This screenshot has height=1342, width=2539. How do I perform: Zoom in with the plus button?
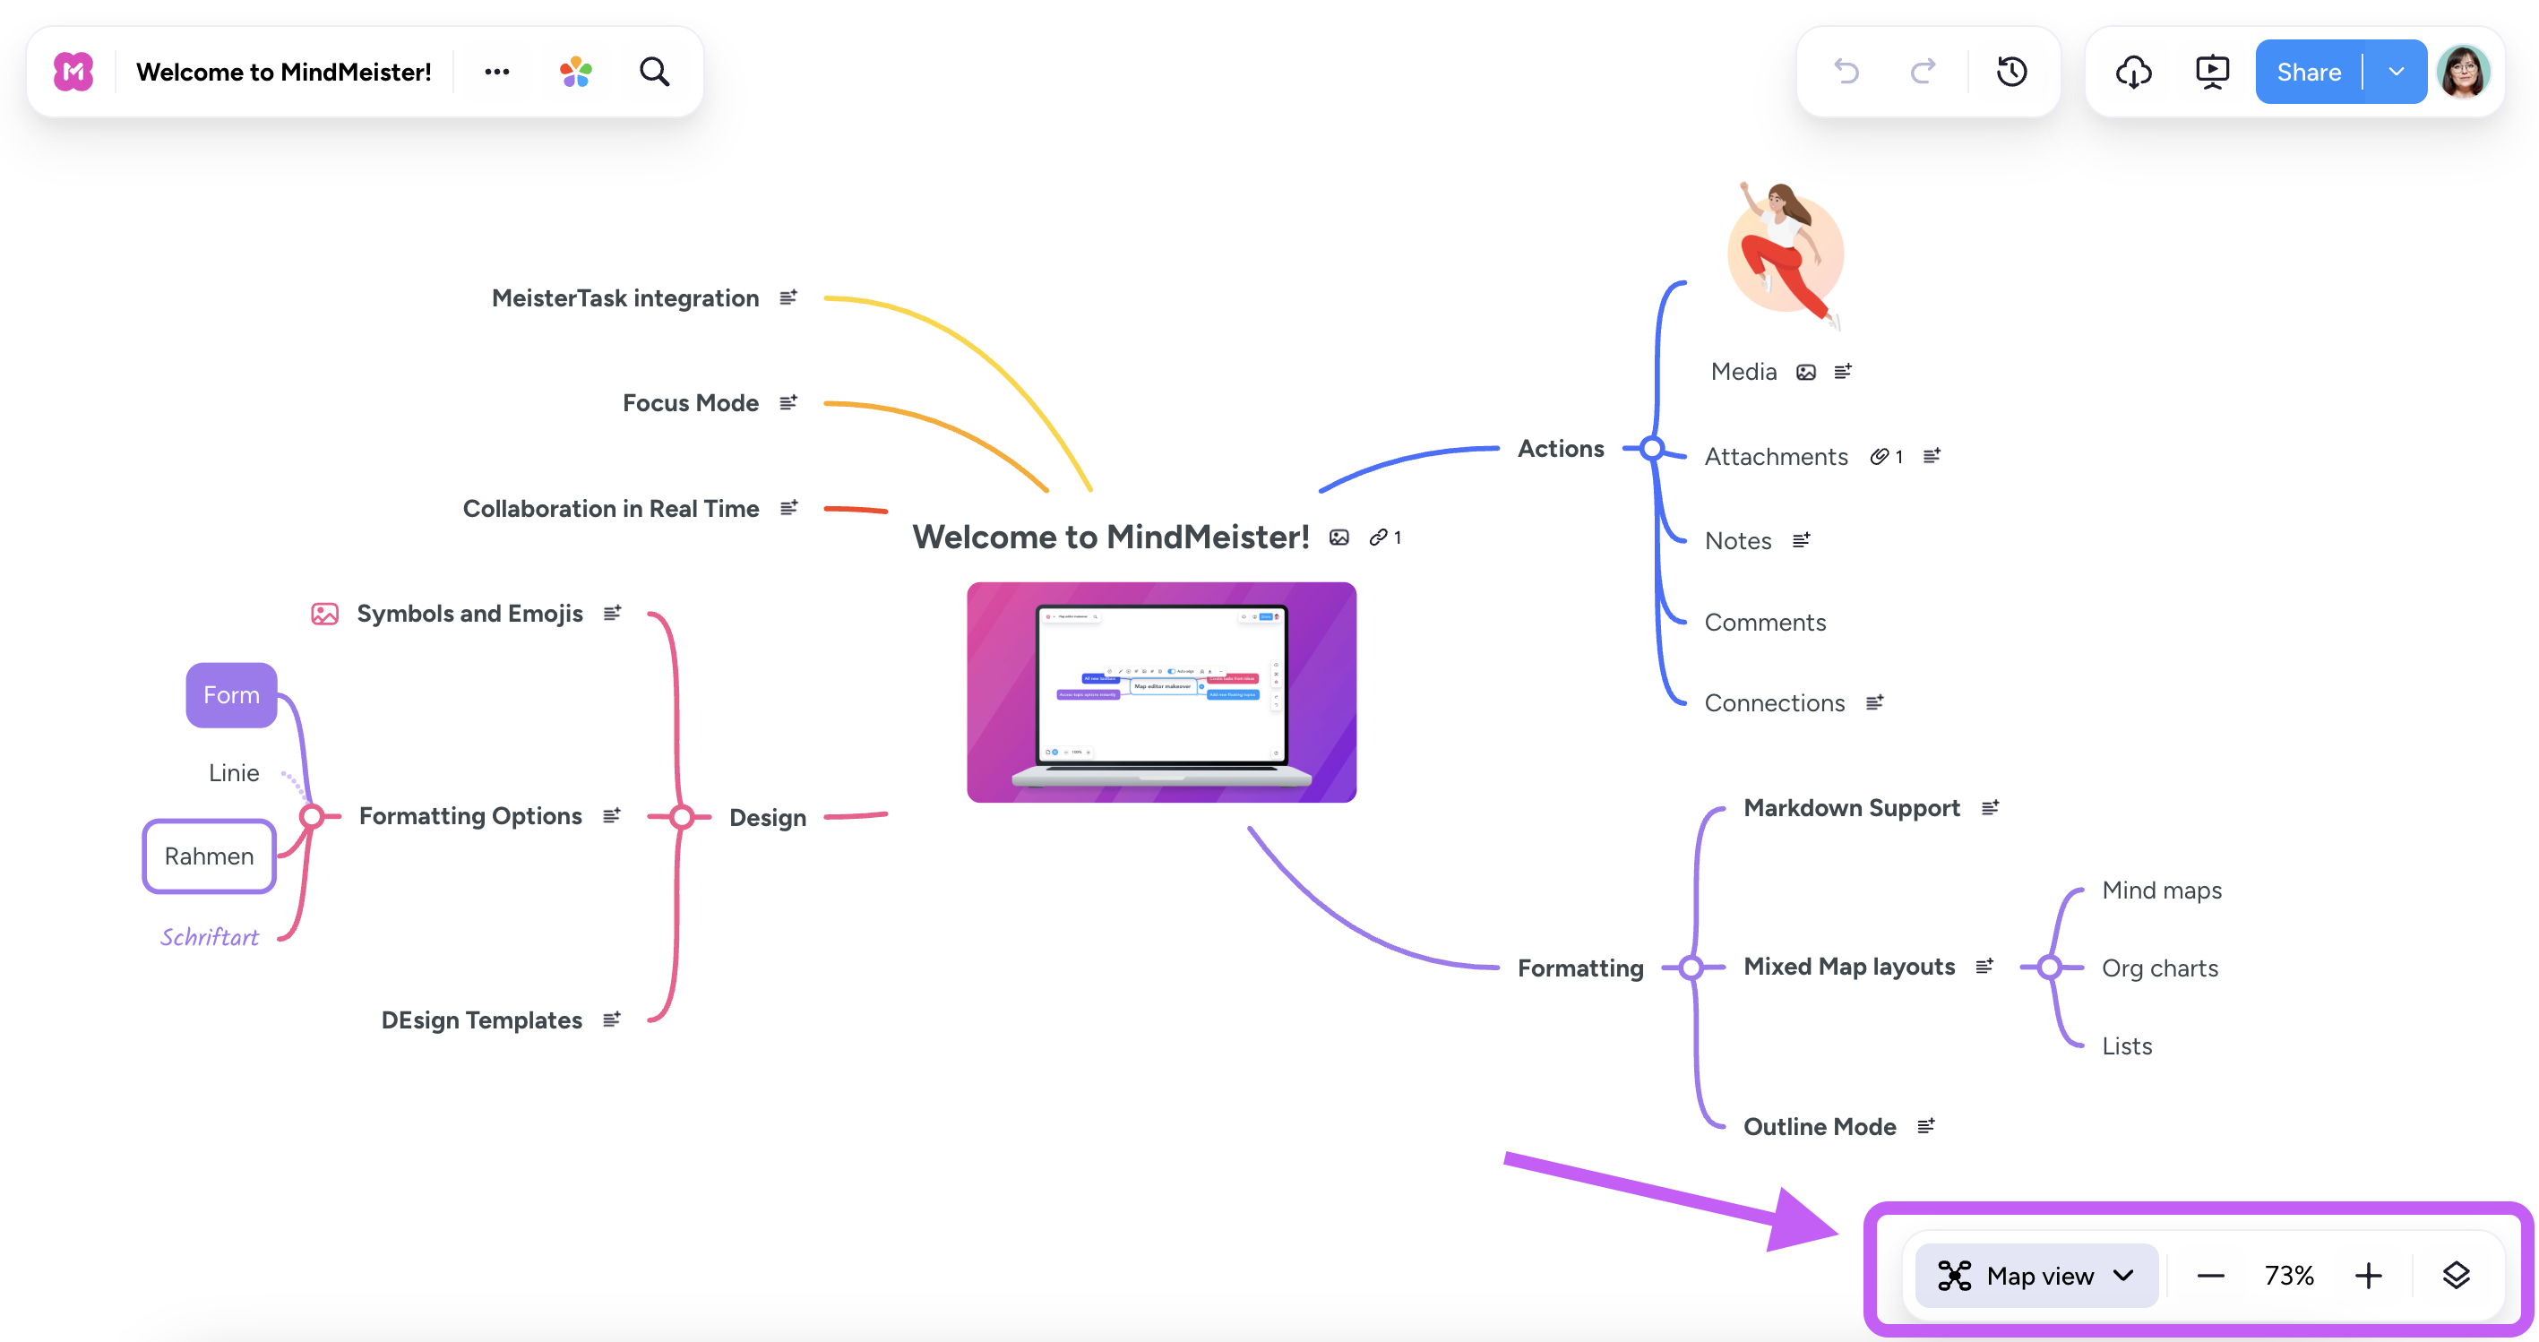[2369, 1276]
